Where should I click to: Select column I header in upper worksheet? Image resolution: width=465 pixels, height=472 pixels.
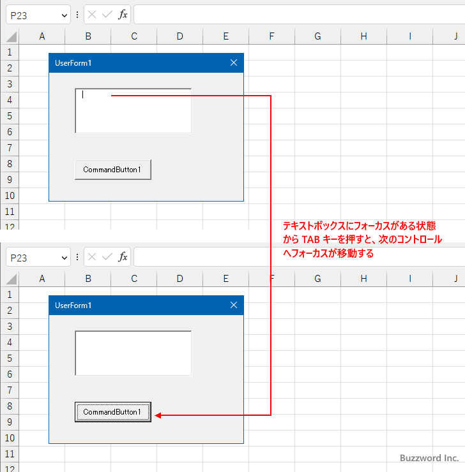pos(410,36)
